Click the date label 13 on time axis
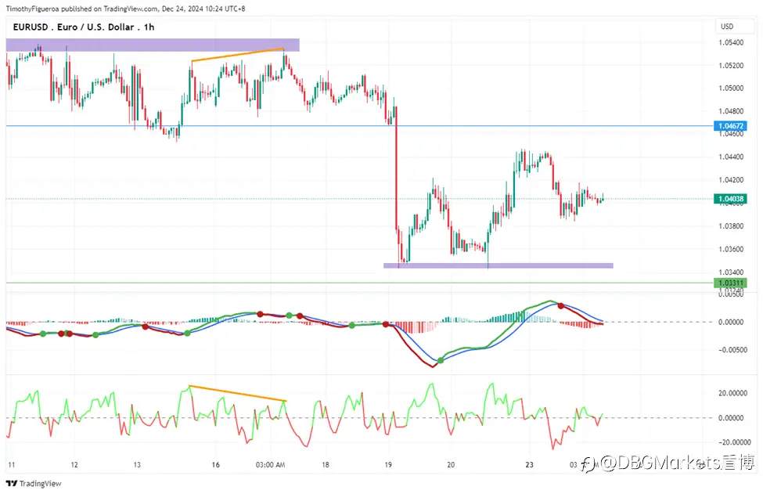This screenshot has height=494, width=763. click(x=137, y=465)
